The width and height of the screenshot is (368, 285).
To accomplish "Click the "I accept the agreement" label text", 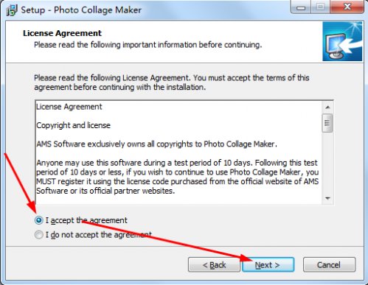I will pos(86,220).
